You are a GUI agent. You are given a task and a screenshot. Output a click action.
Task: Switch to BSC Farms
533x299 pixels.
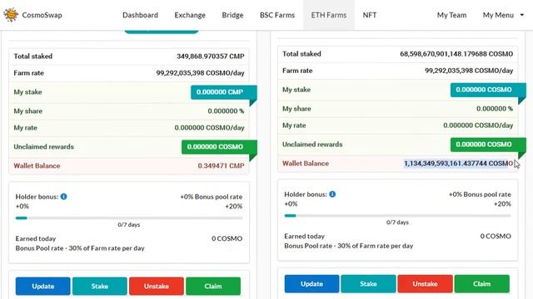click(x=277, y=15)
